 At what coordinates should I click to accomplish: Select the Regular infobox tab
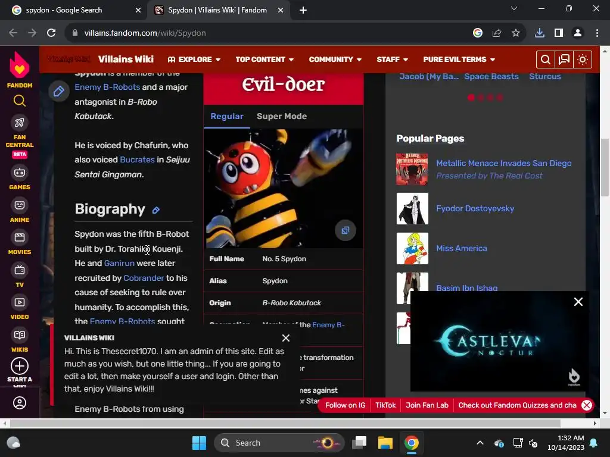227,116
